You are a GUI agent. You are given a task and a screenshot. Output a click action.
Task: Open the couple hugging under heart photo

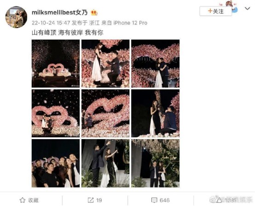coord(155,64)
